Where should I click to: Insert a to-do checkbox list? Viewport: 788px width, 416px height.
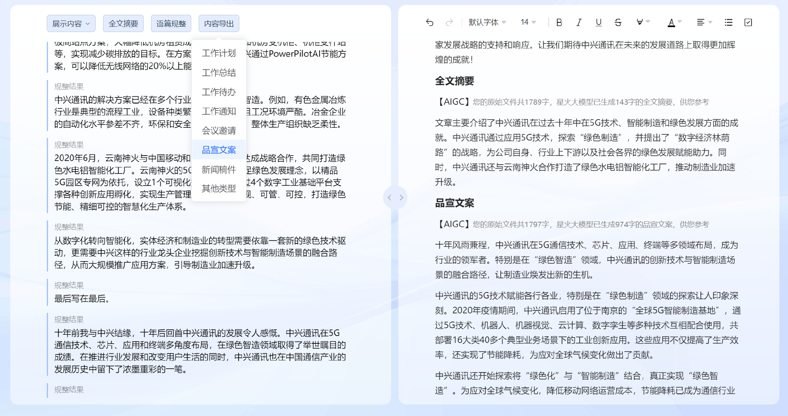[x=748, y=23]
